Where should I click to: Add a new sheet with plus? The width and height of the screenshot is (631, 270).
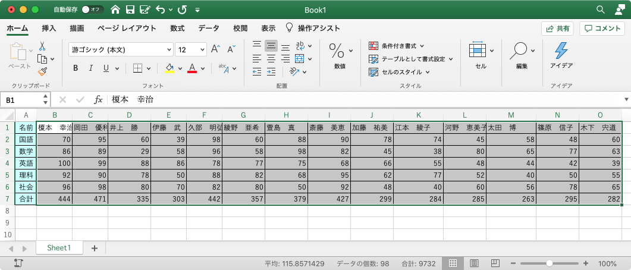[95, 248]
